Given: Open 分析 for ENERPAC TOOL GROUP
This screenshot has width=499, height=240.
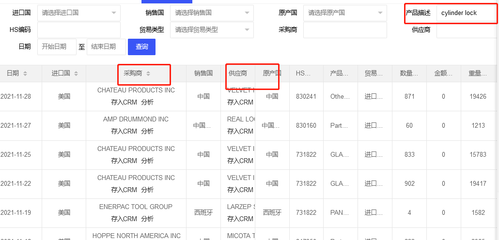Looking at the screenshot, I should [147, 219].
